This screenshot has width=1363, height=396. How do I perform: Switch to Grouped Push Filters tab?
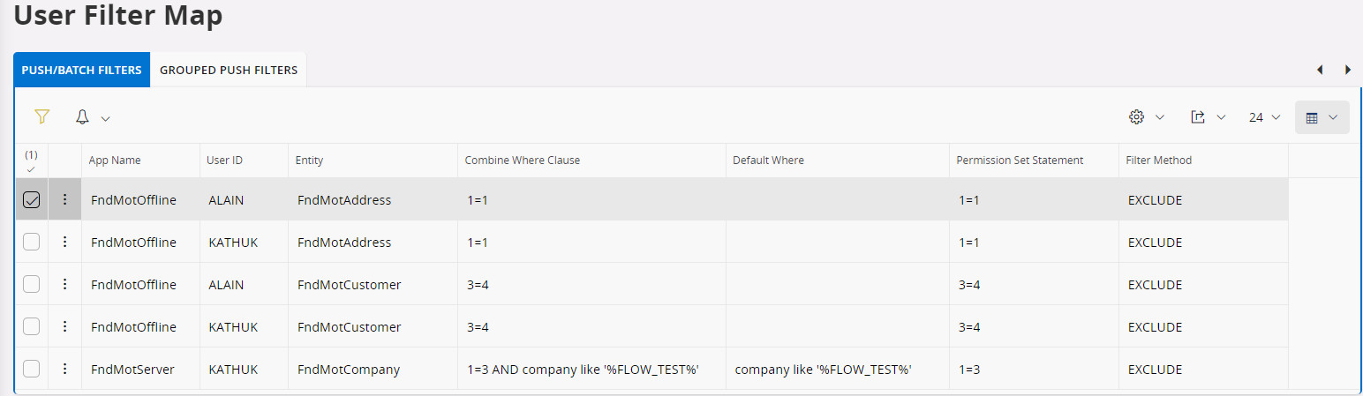(229, 70)
